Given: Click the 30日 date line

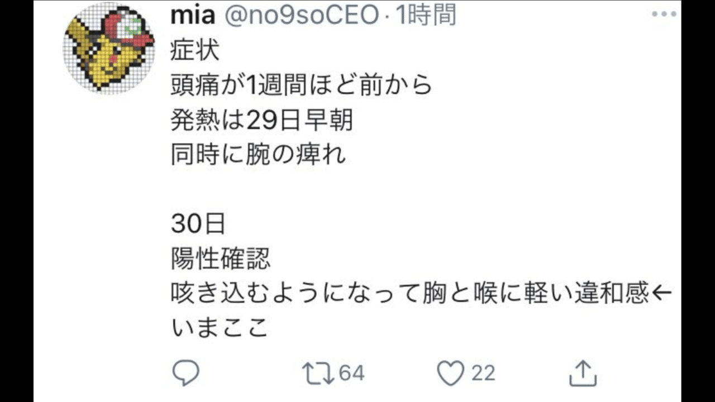Looking at the screenshot, I should point(198,224).
